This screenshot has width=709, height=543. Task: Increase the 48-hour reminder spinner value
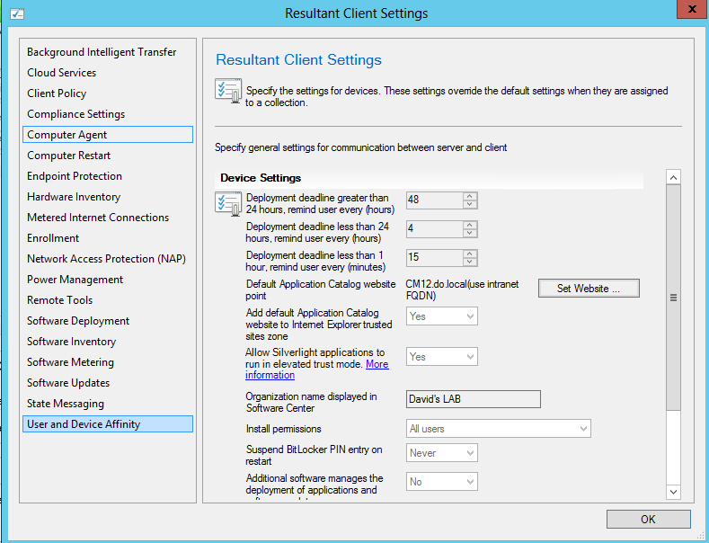[x=470, y=196]
